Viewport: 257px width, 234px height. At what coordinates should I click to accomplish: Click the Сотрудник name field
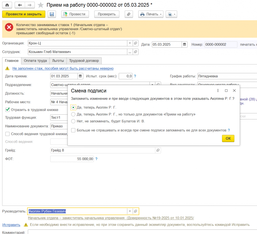[78, 52]
